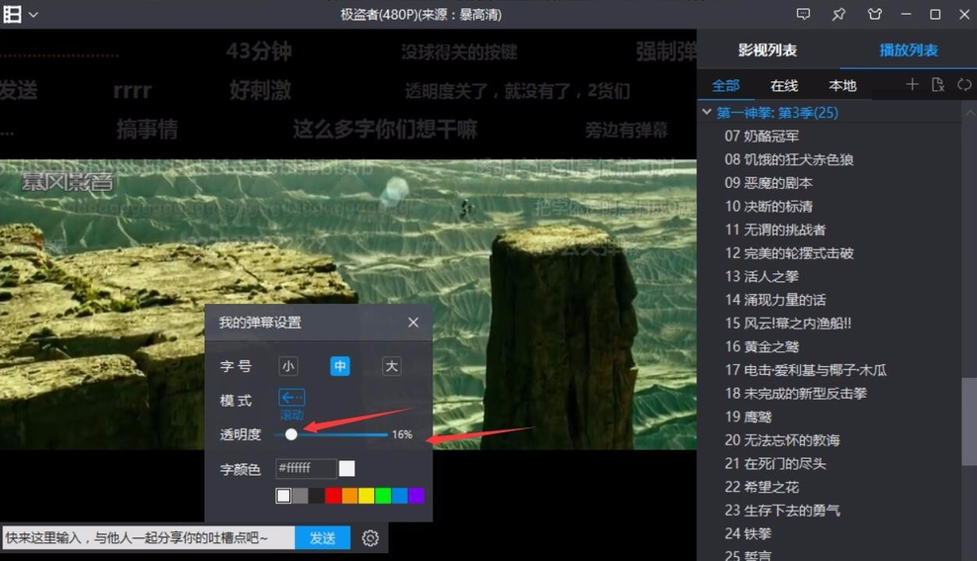Edit the #ffffff color hex field

pos(305,468)
